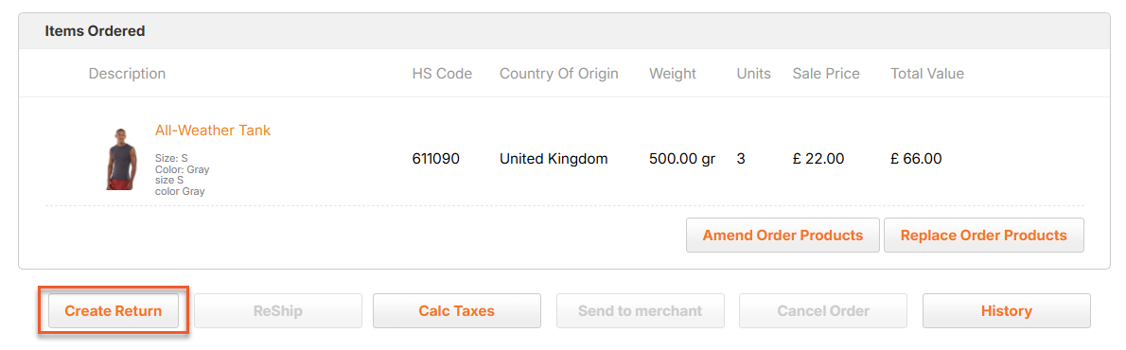
Task: Click the Description column header
Action: (127, 73)
